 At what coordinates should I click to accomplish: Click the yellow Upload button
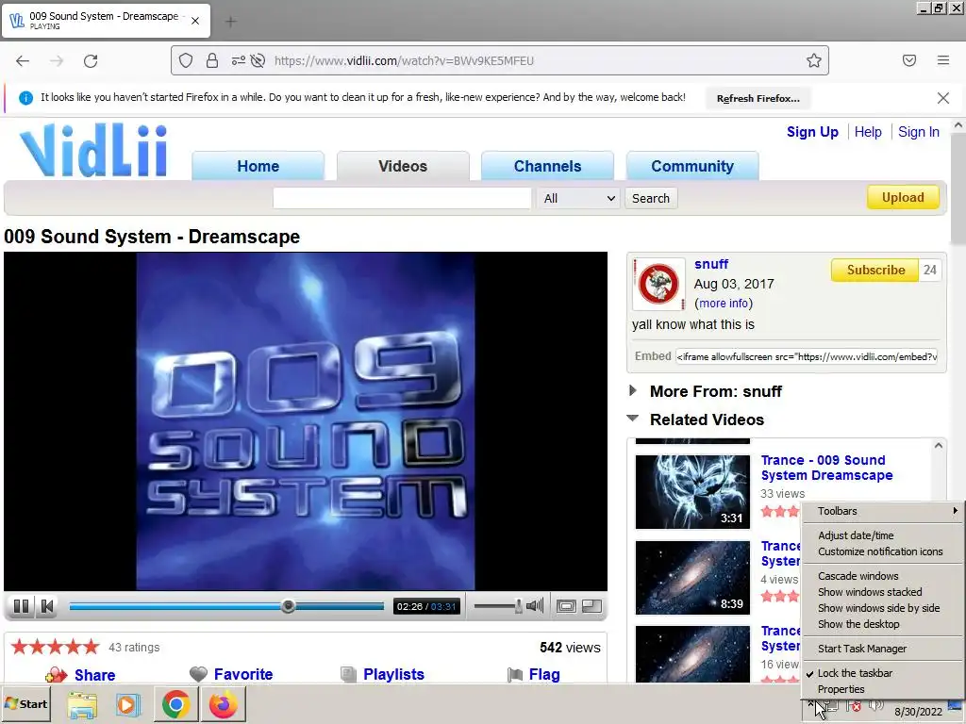click(903, 198)
